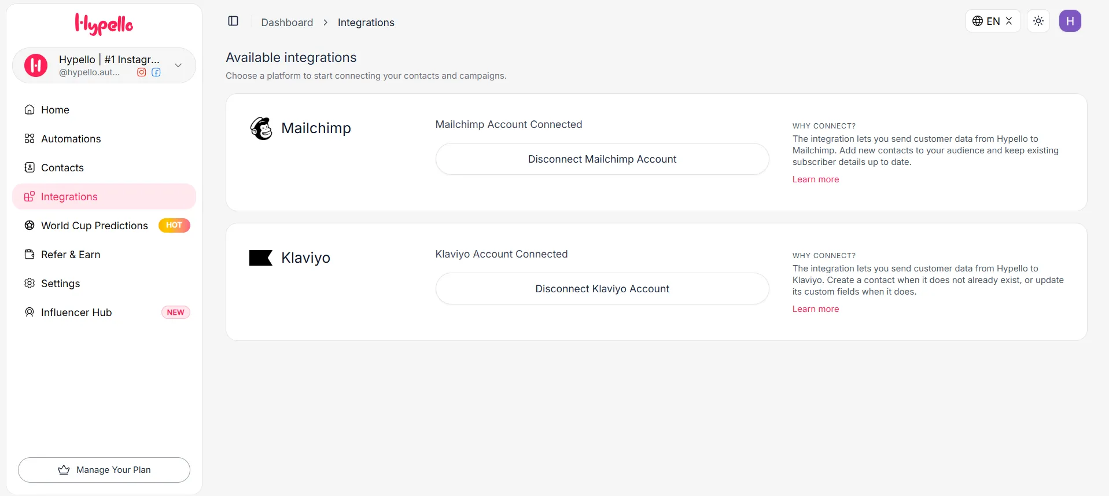The height and width of the screenshot is (496, 1109).
Task: Click the HOT badge
Action: click(x=174, y=225)
